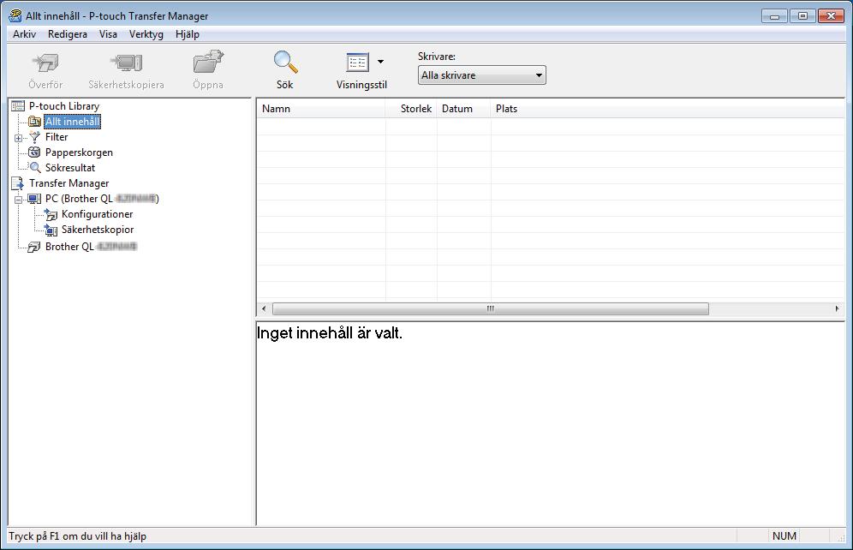This screenshot has height=550, width=853.
Task: Open the Hjälp menu
Action: click(188, 33)
